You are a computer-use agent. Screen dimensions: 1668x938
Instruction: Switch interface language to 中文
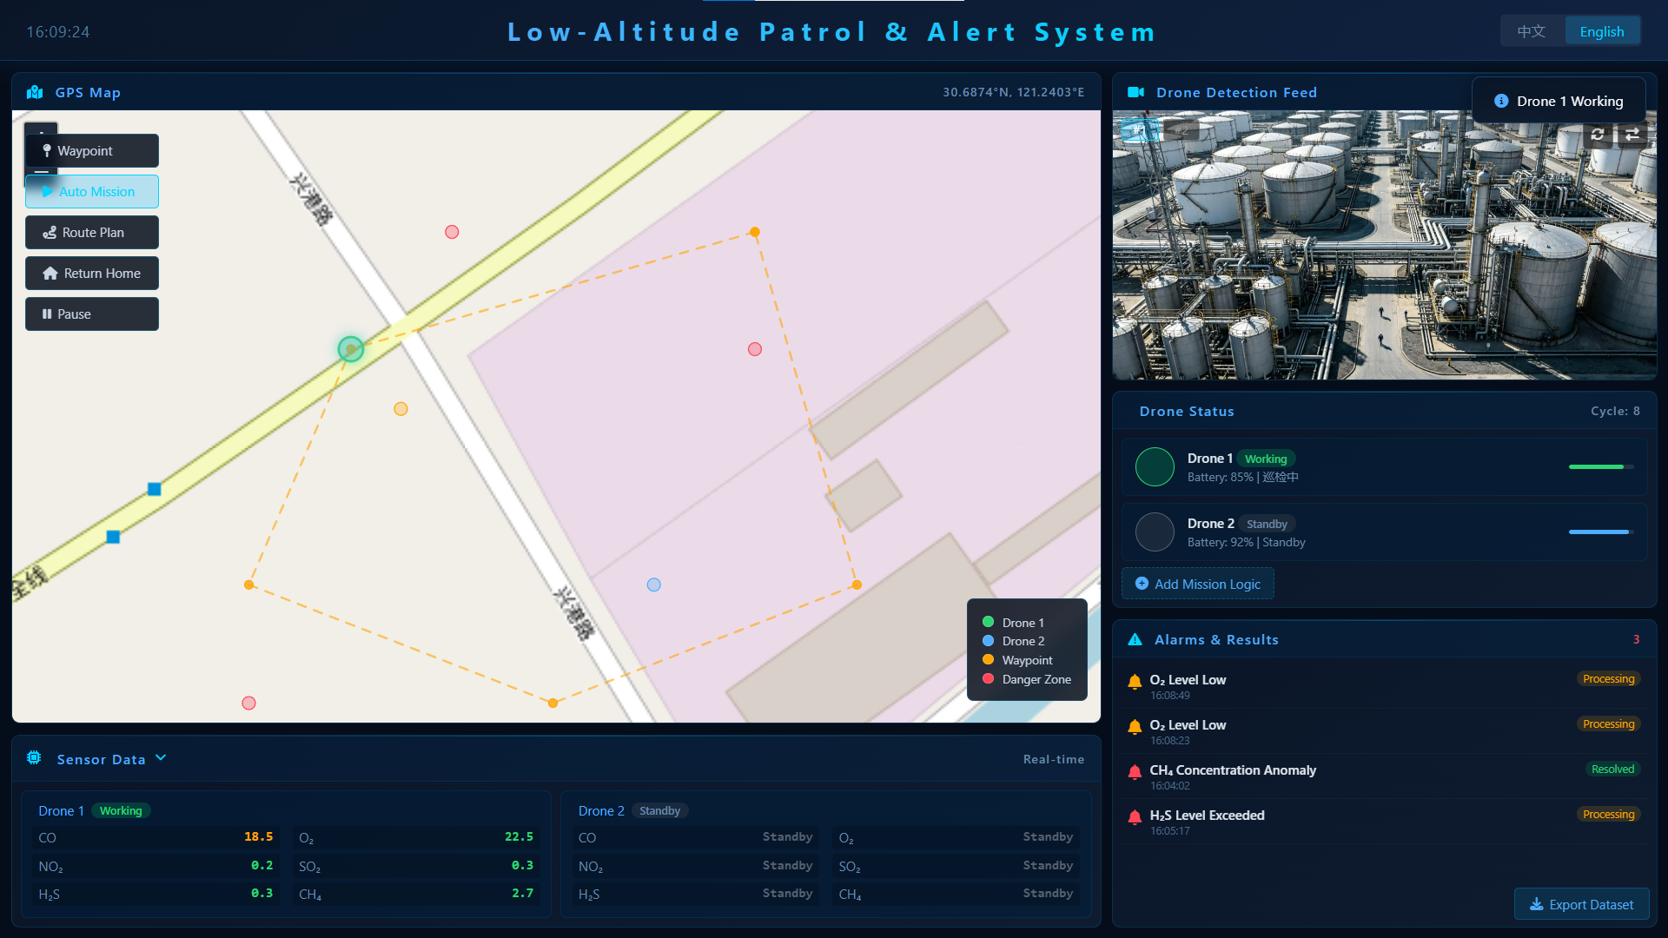tap(1532, 31)
